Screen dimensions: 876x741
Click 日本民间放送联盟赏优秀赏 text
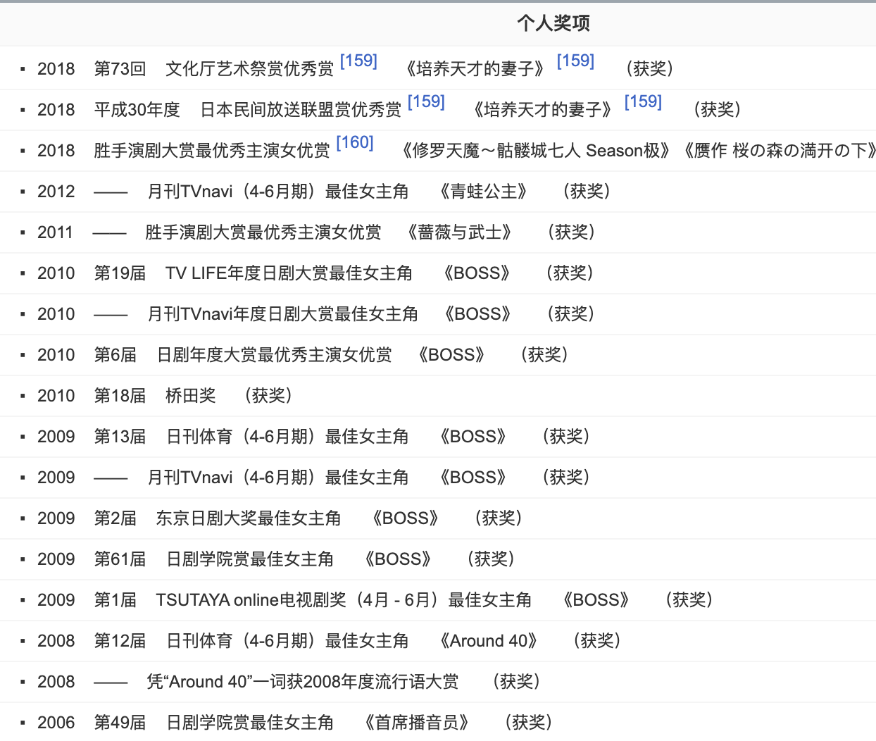click(301, 110)
